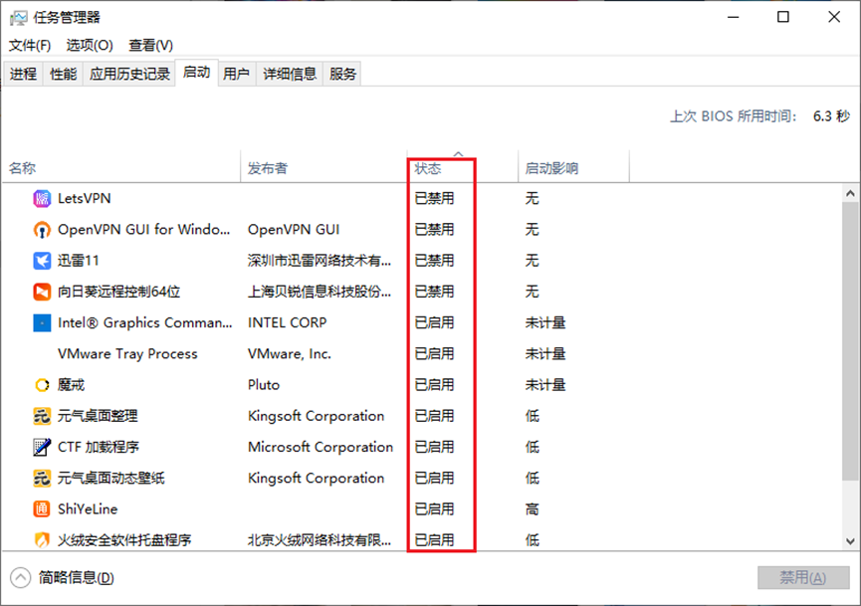Image resolution: width=861 pixels, height=606 pixels.
Task: Collapse view with 简略信息 arrow icon
Action: [20, 577]
